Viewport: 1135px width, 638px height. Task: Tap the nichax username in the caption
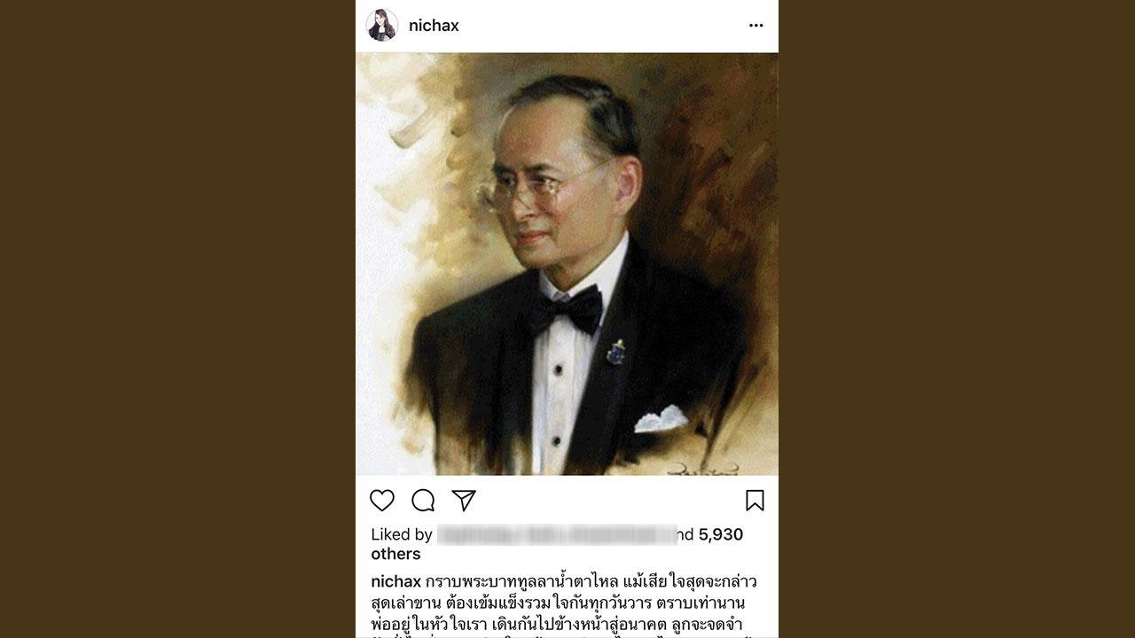pyautogui.click(x=395, y=582)
